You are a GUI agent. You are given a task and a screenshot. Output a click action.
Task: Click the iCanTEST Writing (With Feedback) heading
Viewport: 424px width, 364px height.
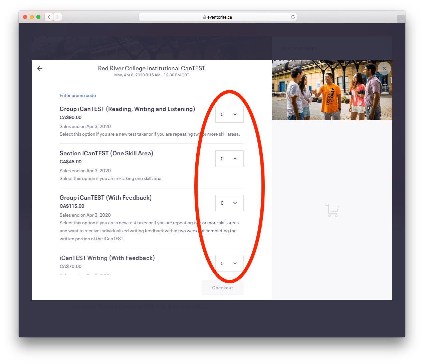[x=107, y=258]
